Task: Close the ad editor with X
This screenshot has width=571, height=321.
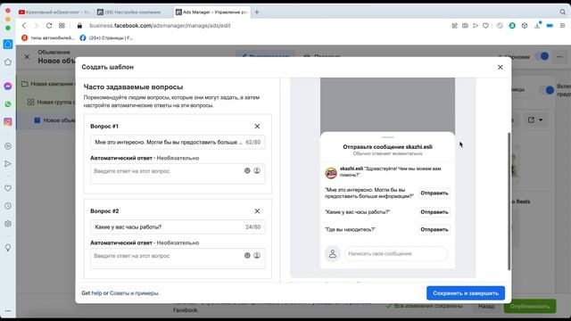Action: [27, 57]
